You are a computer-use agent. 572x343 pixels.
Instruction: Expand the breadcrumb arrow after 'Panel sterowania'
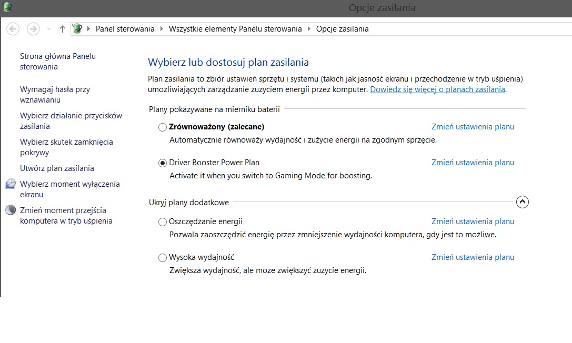click(162, 29)
